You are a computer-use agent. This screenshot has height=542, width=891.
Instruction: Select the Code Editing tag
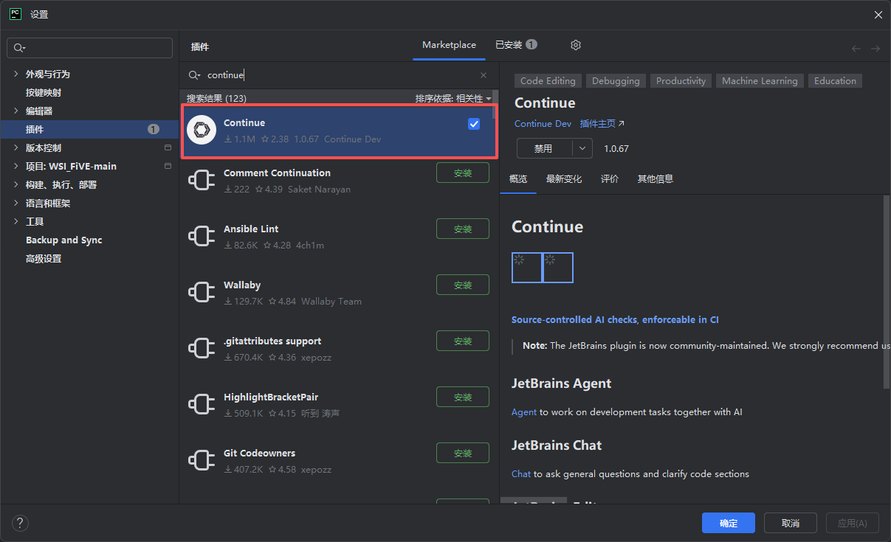pos(548,81)
